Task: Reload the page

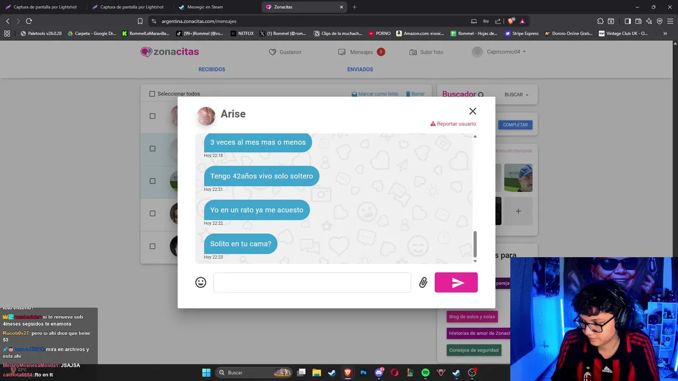Action: (x=29, y=21)
